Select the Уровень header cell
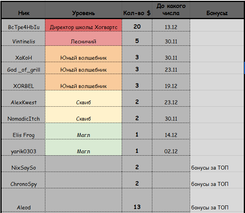The image size is (245, 213). [84, 10]
